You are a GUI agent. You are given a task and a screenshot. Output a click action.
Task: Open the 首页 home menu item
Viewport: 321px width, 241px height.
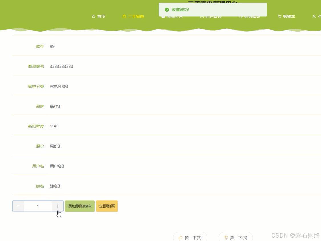(98, 17)
